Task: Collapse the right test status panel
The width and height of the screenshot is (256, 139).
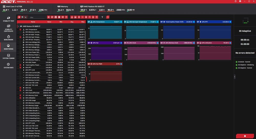Action: [234, 77]
